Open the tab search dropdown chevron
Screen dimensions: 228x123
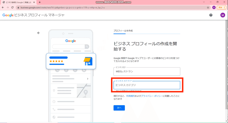point(204,2)
